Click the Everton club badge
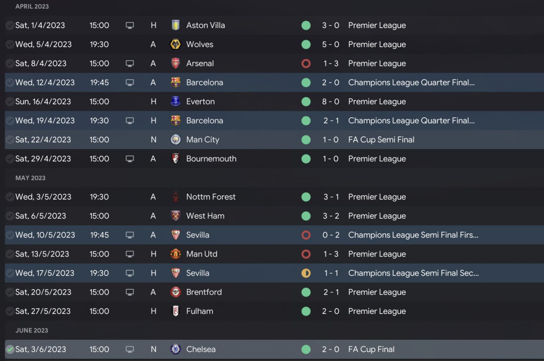 coord(176,102)
